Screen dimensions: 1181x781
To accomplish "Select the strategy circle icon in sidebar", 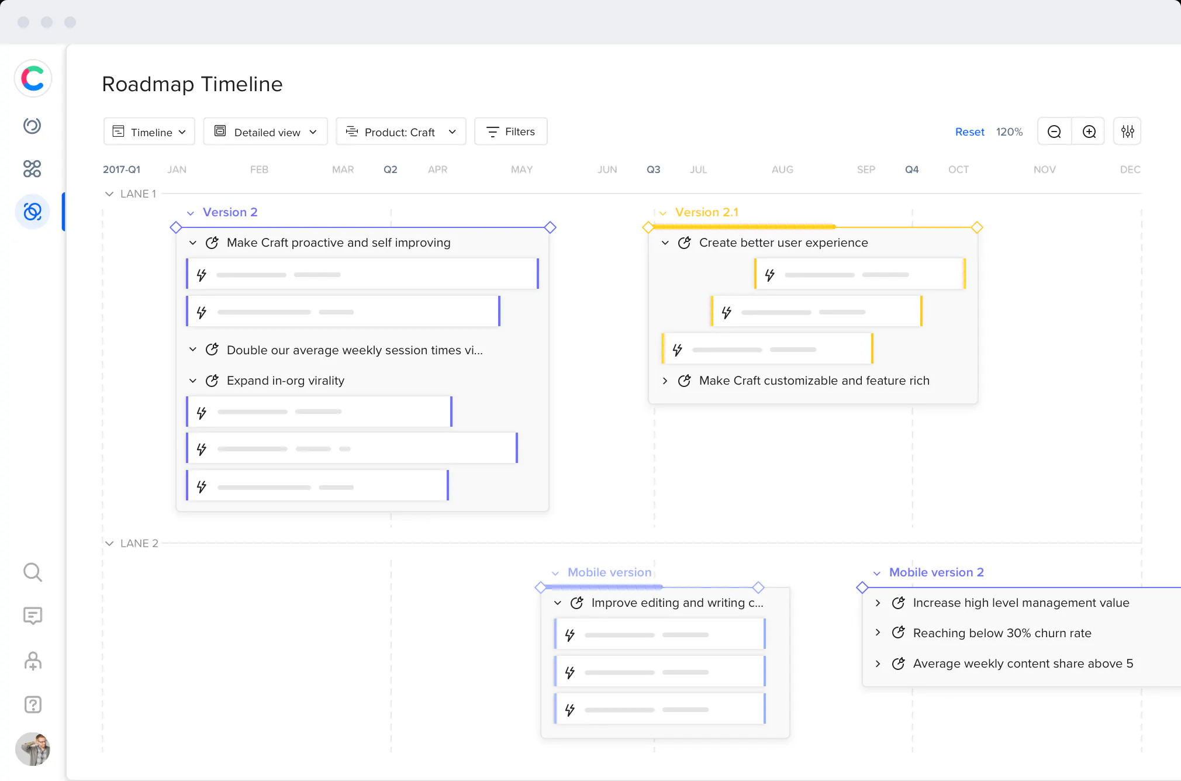I will click(x=32, y=126).
